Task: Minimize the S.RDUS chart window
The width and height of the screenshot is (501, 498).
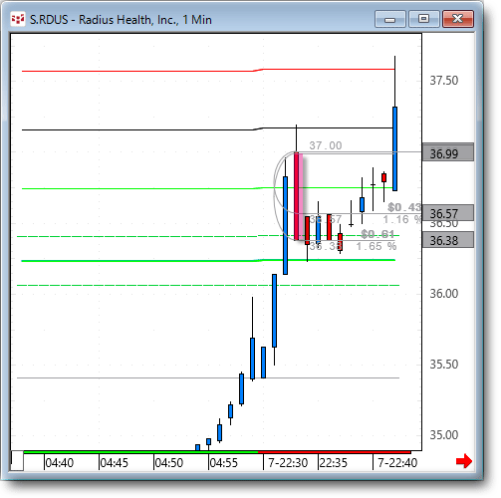Action: pyautogui.click(x=390, y=19)
